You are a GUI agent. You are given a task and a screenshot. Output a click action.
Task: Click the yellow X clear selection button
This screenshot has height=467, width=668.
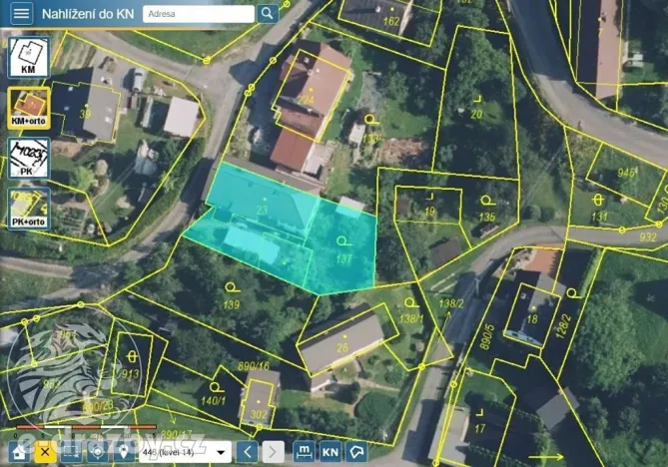tap(45, 452)
